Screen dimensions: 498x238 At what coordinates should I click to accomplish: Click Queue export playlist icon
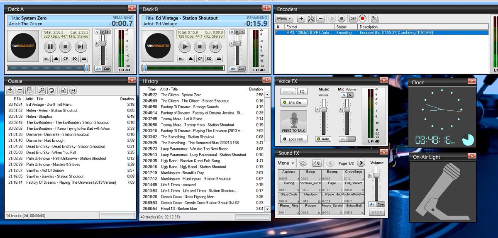coord(63,90)
